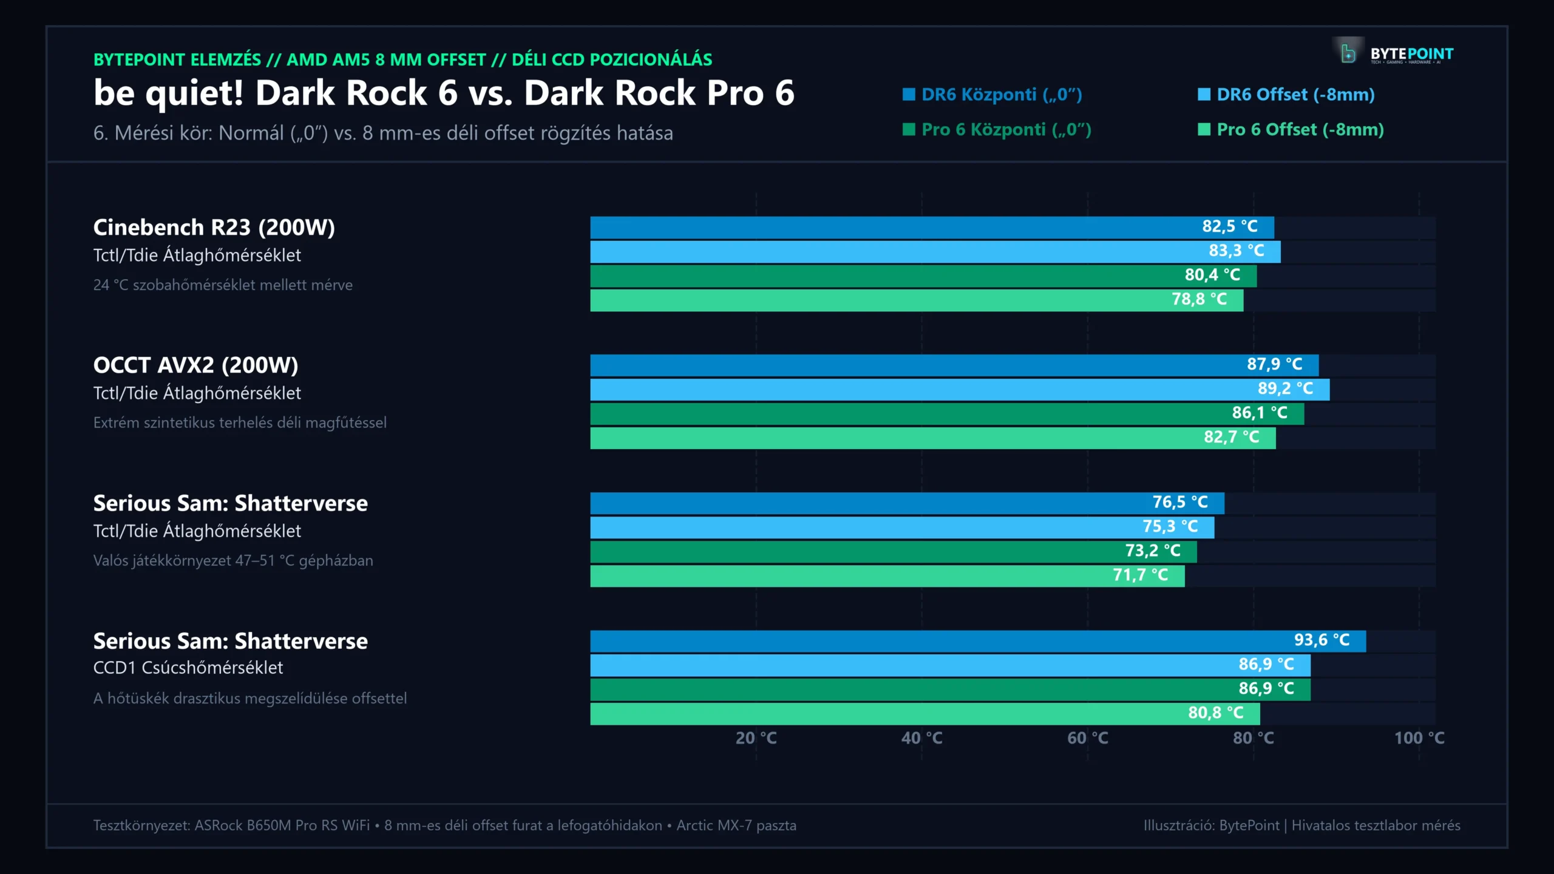
Task: Click the green 'BYTEPOINT ELEMZÉS' header line
Action: pos(402,59)
